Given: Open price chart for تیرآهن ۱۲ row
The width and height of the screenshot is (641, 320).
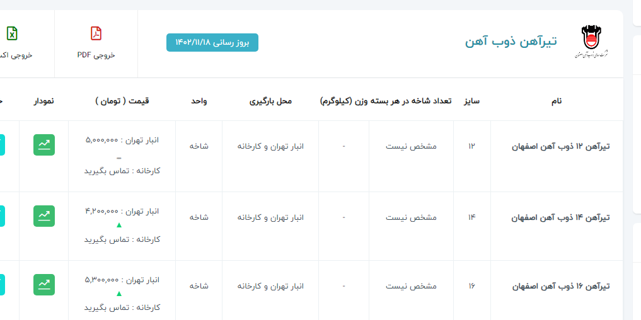Looking at the screenshot, I should (44, 145).
